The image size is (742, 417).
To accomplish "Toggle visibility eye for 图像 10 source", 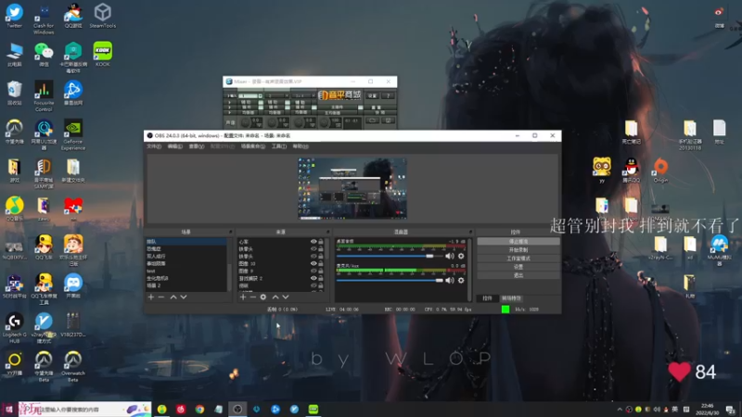I will point(313,264).
